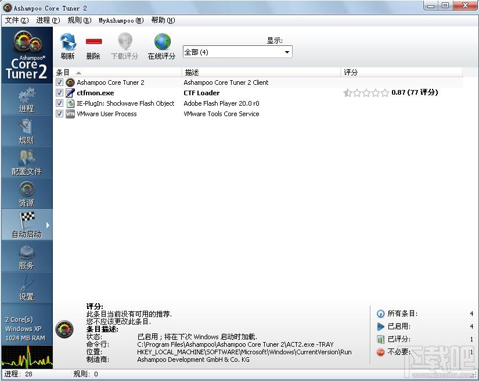The image size is (479, 381).
Task: Click the 已评分 summary label
Action: point(399,339)
